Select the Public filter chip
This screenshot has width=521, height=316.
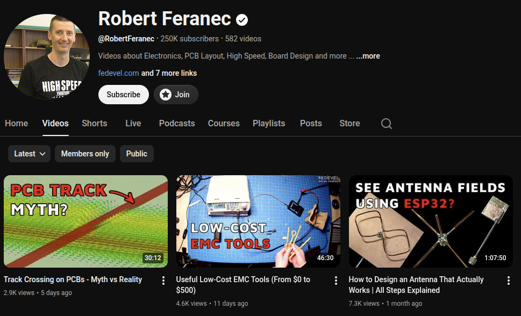pyautogui.click(x=137, y=153)
